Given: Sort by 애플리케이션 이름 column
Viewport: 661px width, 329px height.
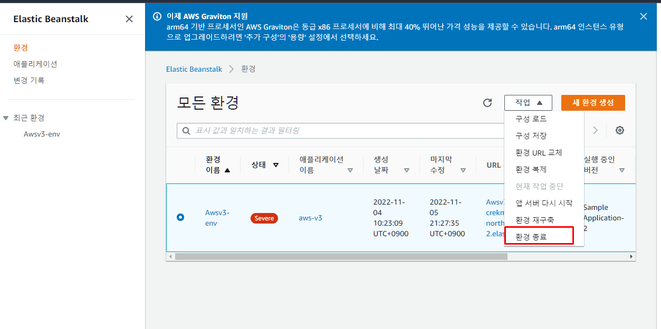Looking at the screenshot, I should click(326, 164).
